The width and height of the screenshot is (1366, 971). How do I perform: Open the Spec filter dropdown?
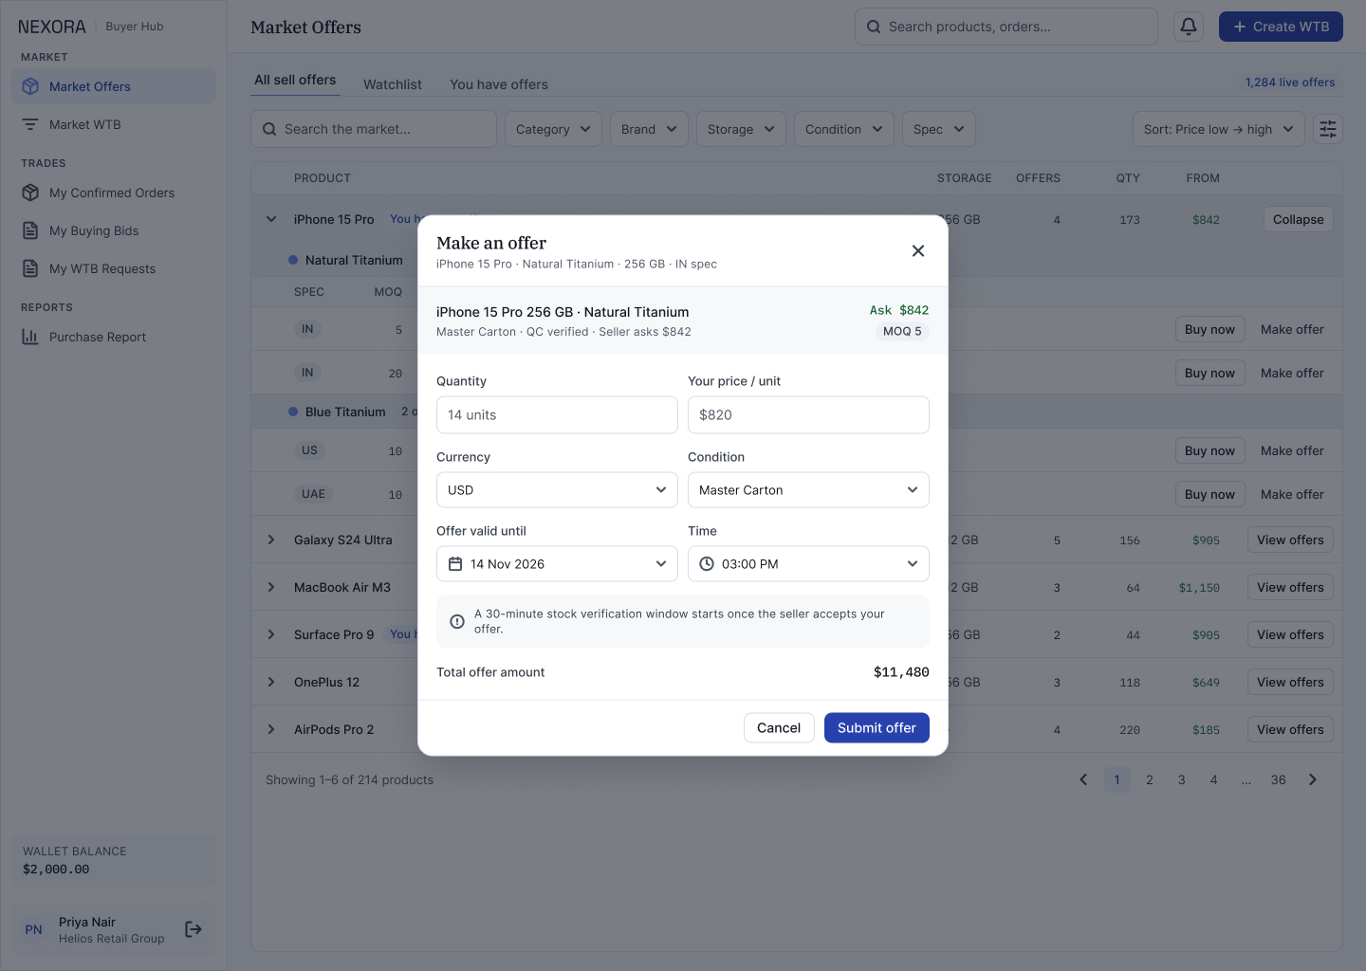point(939,129)
